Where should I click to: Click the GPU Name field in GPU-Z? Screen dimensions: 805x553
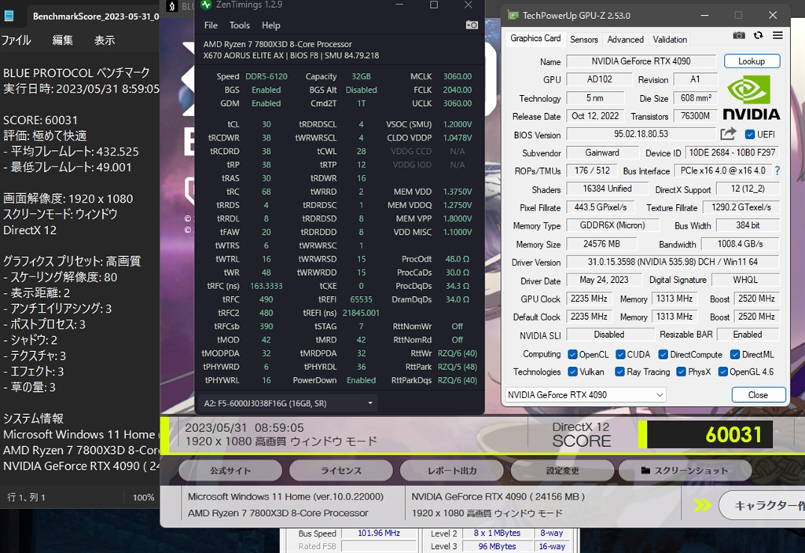[x=641, y=61]
